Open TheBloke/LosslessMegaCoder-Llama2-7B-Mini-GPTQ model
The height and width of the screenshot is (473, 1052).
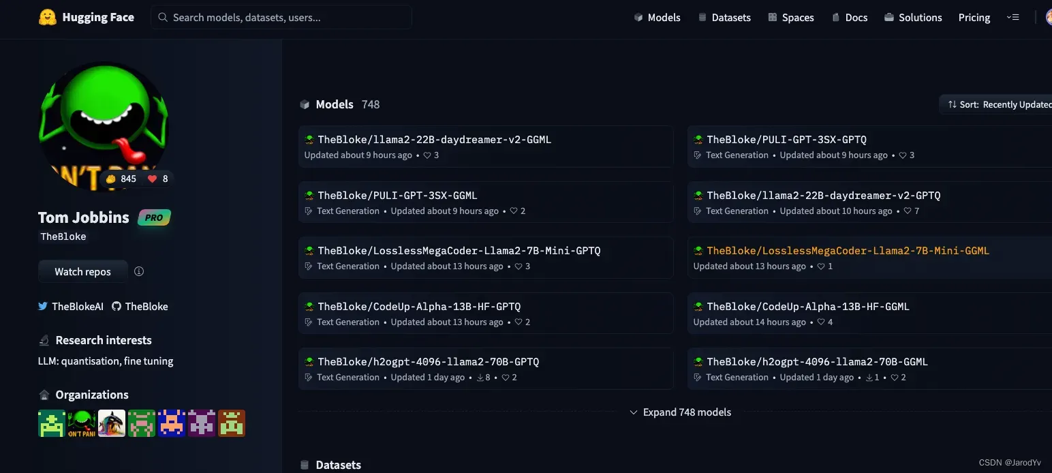486,257
